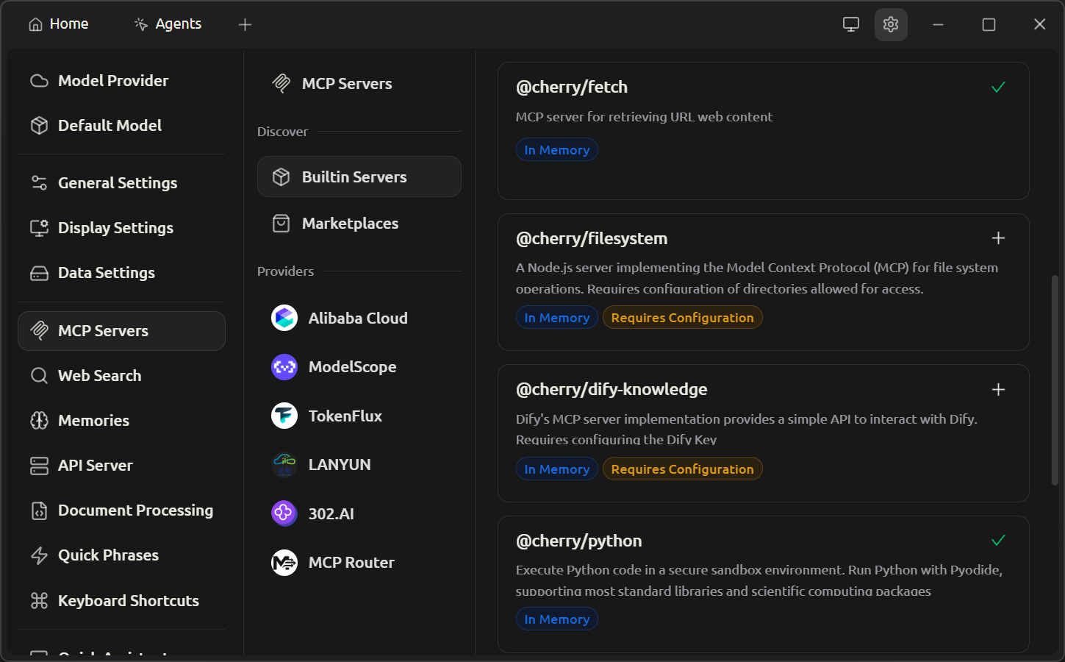Add the @cherry/dify-knowledge server with plus
Screen dimensions: 1065x662
[x=998, y=390]
